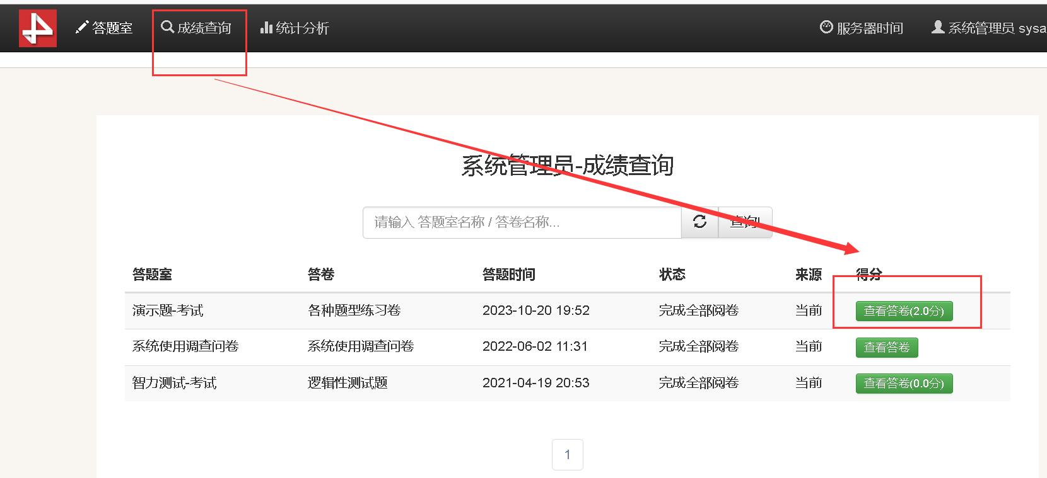This screenshot has height=478, width=1047.
Task: Click the 答题室 column header
Action: point(152,275)
